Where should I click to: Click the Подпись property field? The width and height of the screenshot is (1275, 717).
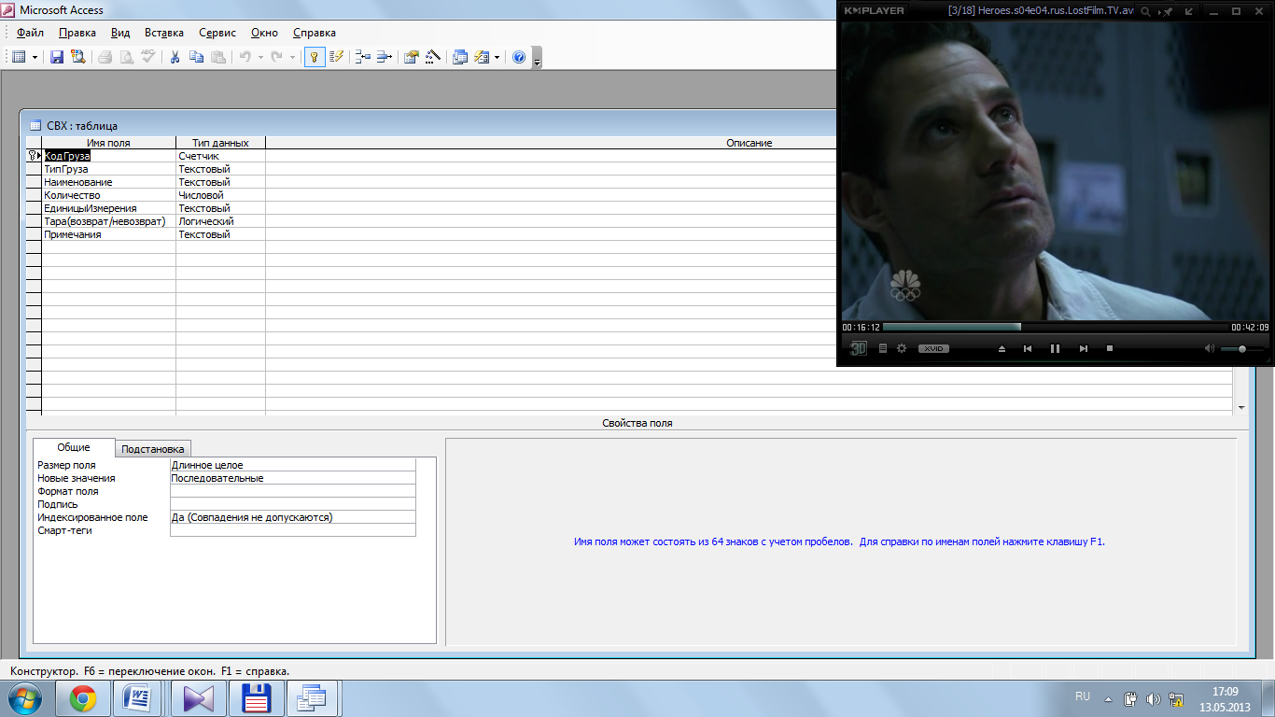(x=292, y=504)
